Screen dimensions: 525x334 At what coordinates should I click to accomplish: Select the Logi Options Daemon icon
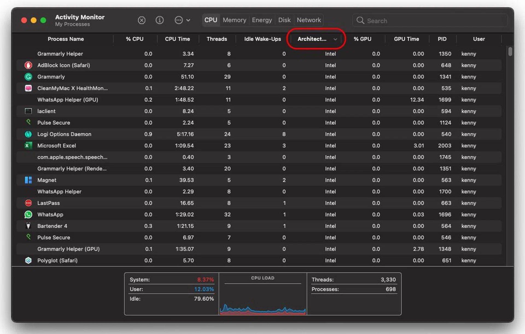[x=28, y=134]
